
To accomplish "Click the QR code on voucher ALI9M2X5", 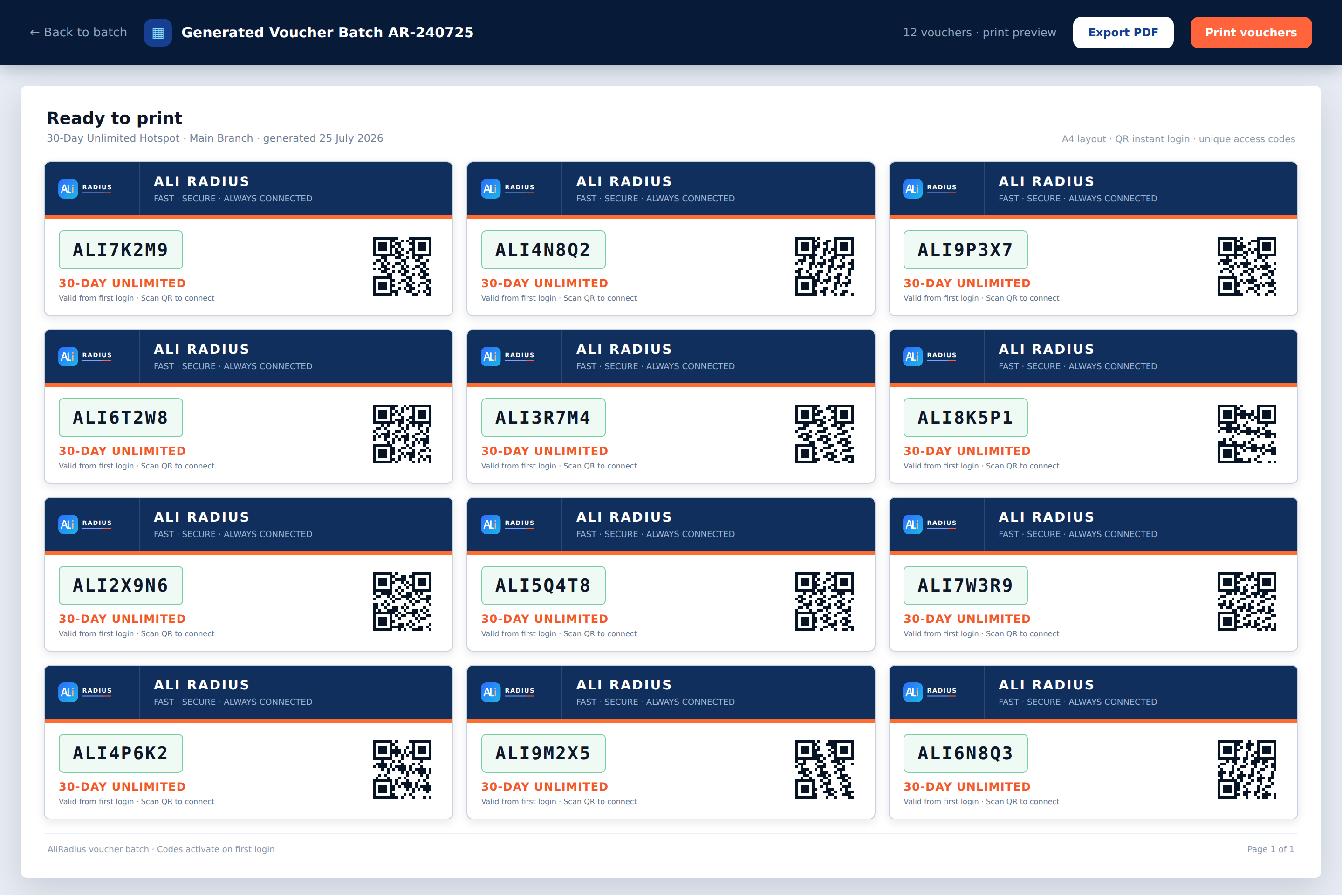I will [824, 770].
